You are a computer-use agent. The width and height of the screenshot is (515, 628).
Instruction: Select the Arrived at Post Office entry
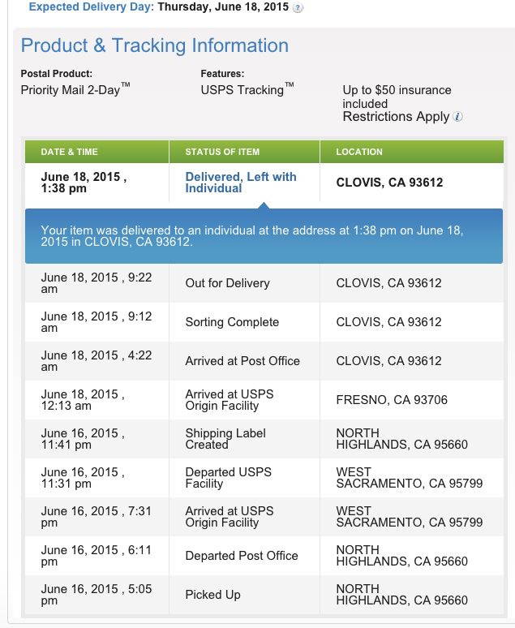[x=242, y=361]
